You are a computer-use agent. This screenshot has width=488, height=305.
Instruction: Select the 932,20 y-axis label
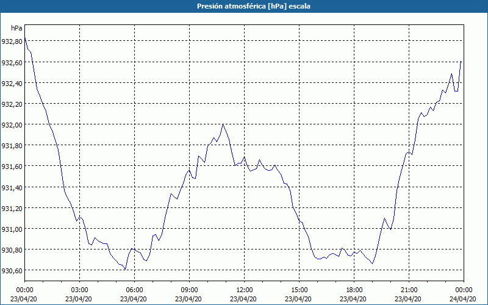[12, 104]
